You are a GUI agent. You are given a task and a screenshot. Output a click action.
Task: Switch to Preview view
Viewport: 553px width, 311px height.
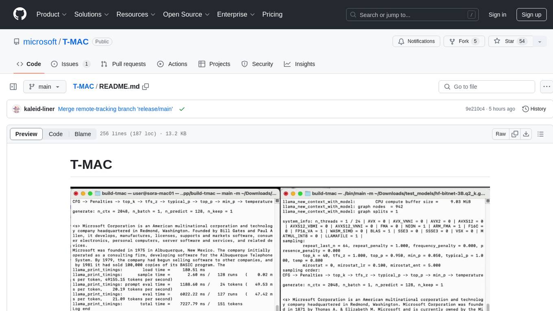point(26,134)
